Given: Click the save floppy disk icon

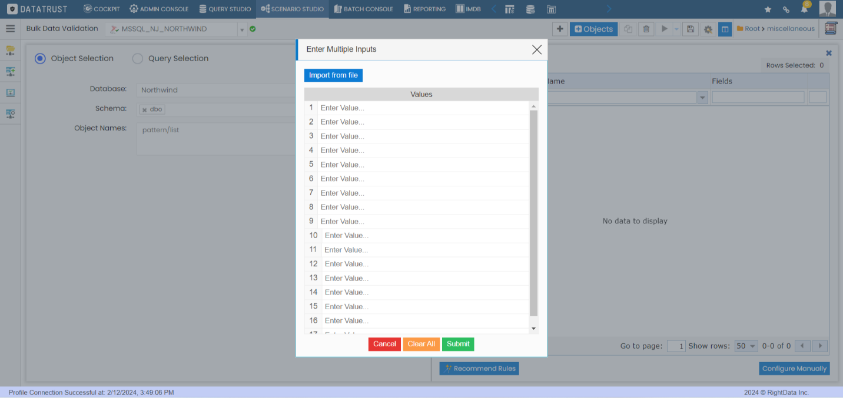Looking at the screenshot, I should 691,29.
